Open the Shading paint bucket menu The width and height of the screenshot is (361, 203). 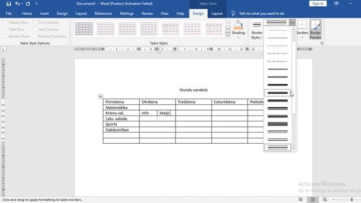click(x=238, y=29)
